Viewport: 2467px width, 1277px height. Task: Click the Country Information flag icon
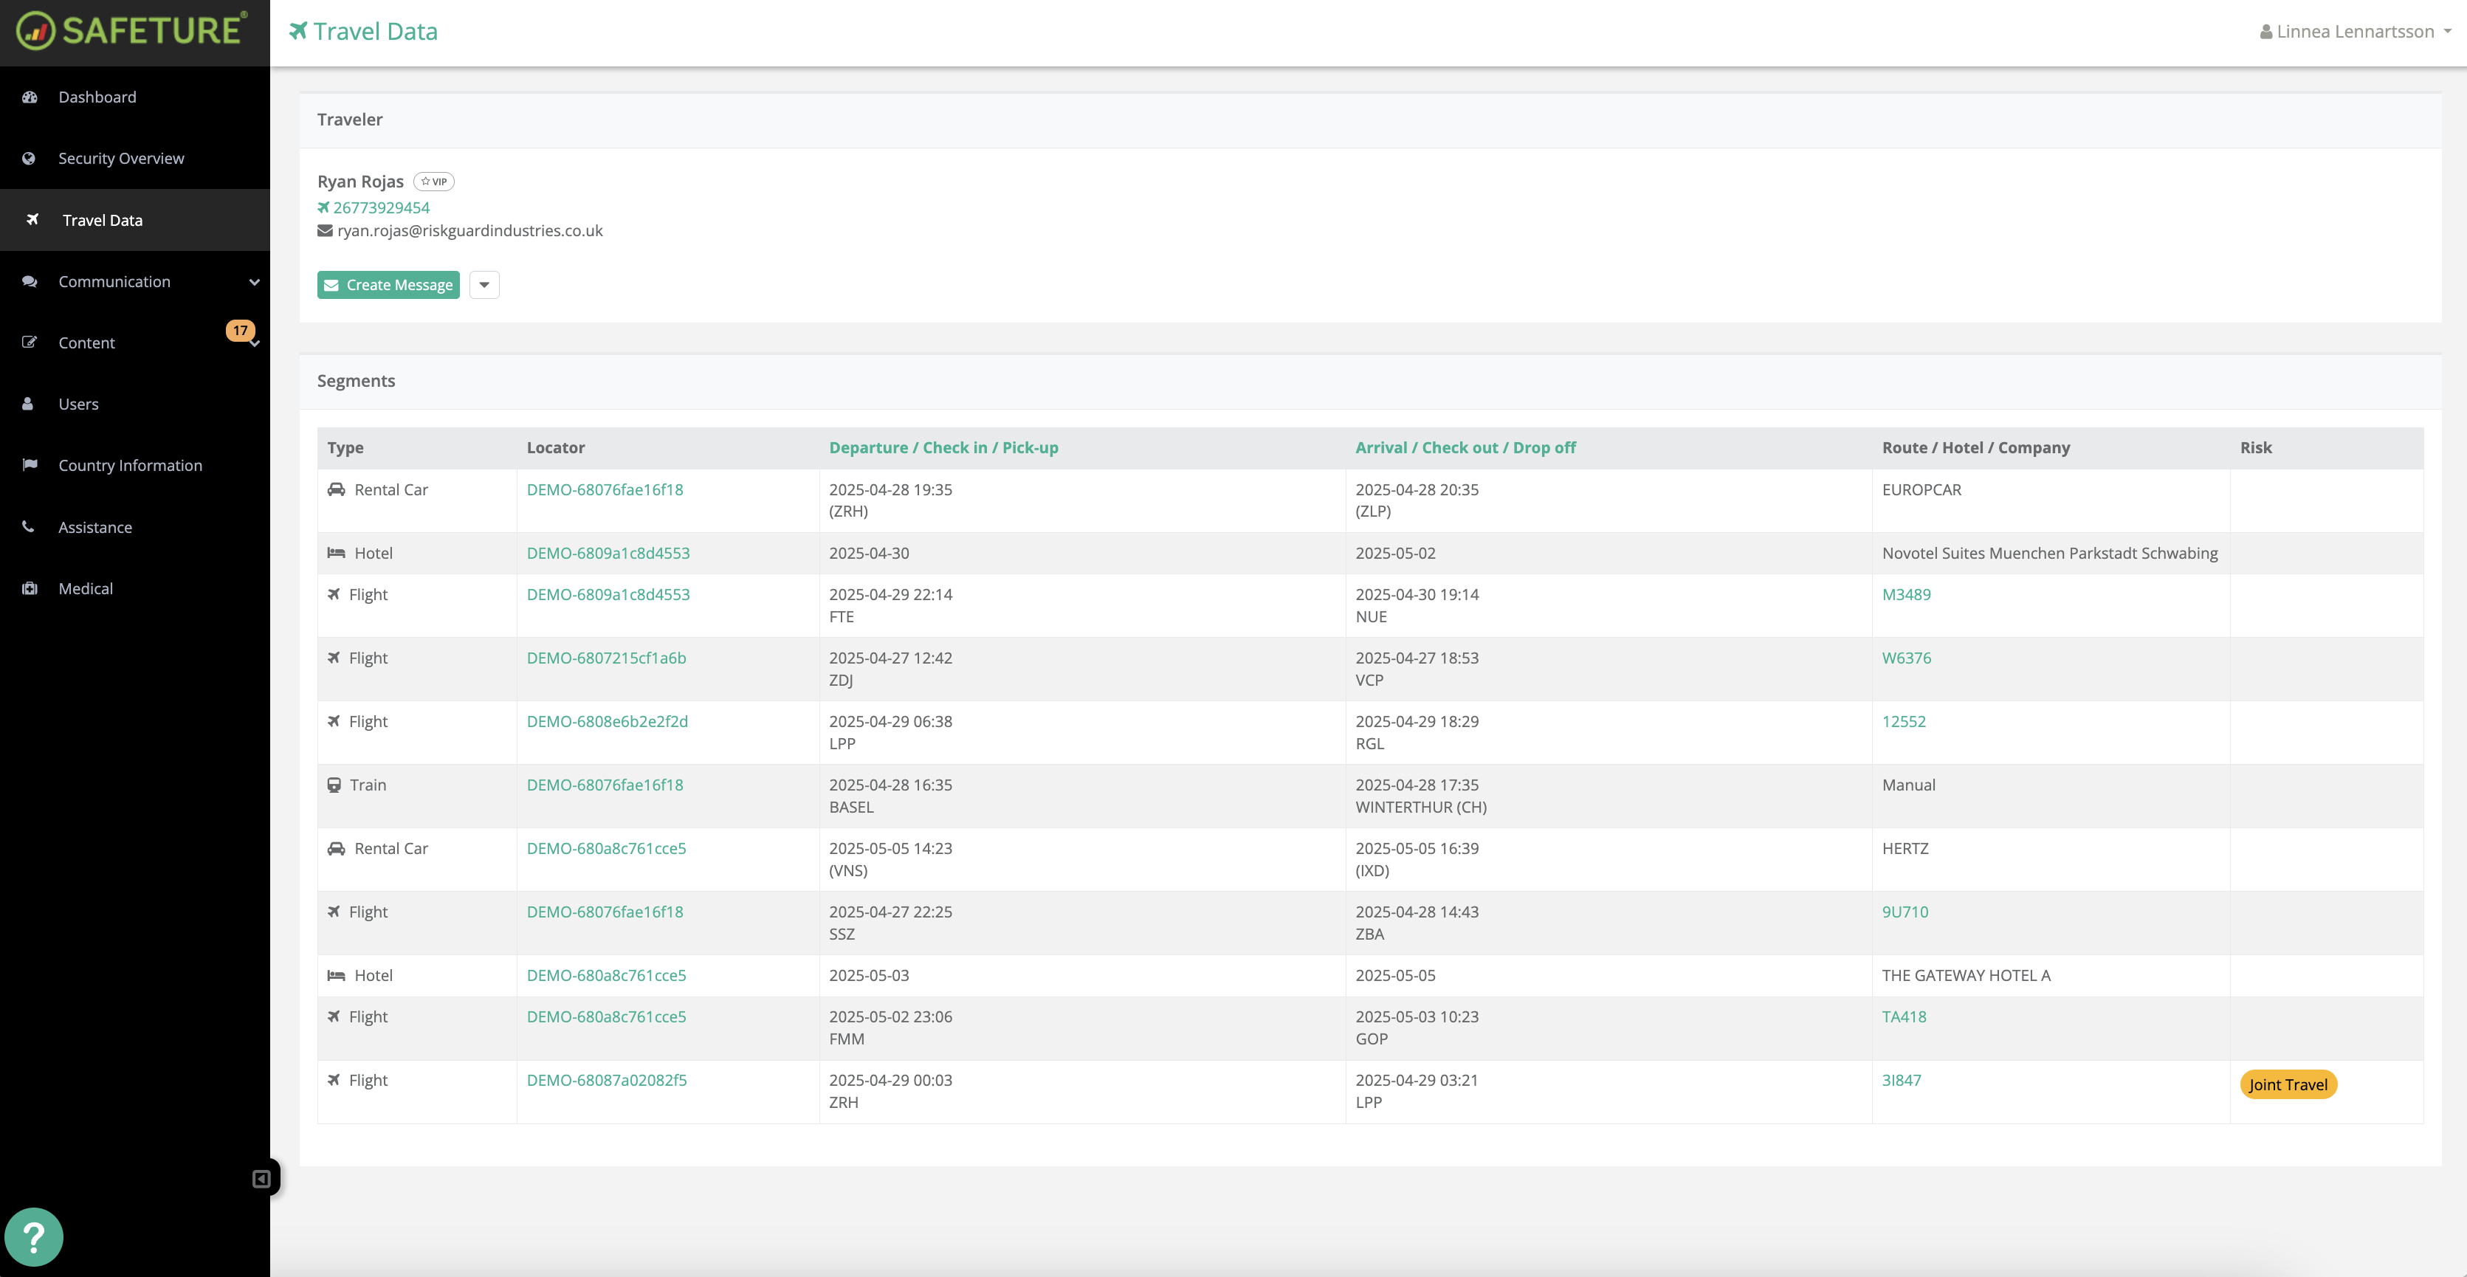tap(30, 464)
